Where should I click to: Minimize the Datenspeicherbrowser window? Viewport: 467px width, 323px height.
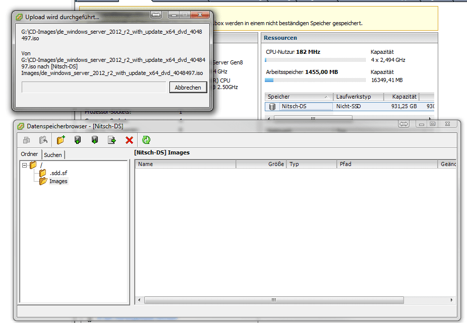click(x=422, y=124)
